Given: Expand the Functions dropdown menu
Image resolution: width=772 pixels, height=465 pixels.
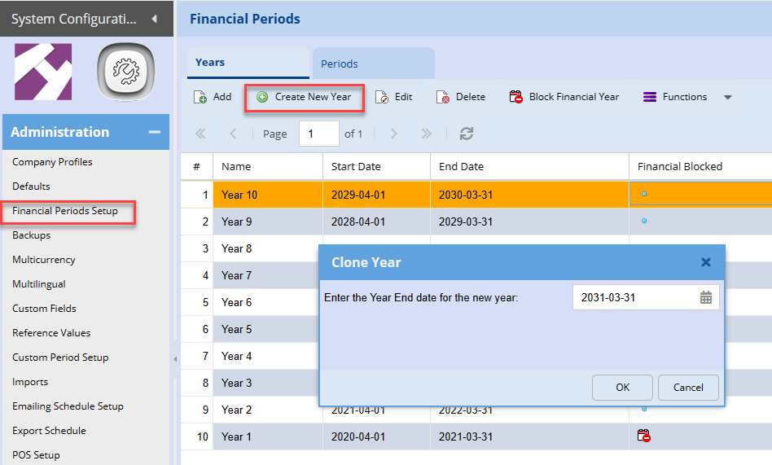Looking at the screenshot, I should [727, 98].
